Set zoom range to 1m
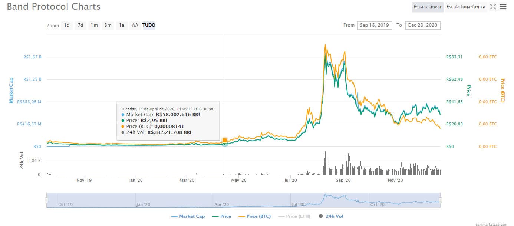This screenshot has height=226, width=514. 94,25
